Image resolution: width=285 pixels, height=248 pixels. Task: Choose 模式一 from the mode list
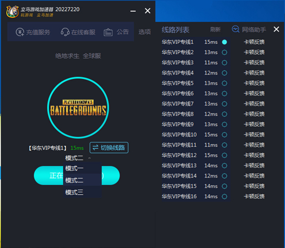[82, 168]
